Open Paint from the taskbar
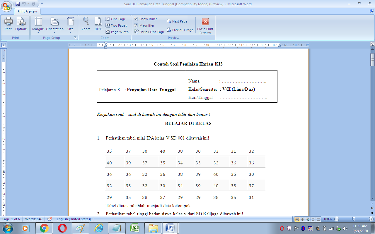Viewport: 375px width, 234px height. [x=80, y=228]
